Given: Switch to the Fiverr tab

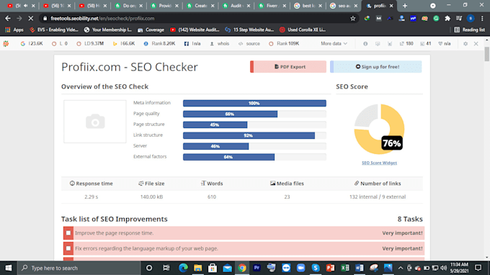Looking at the screenshot, I should (x=272, y=6).
